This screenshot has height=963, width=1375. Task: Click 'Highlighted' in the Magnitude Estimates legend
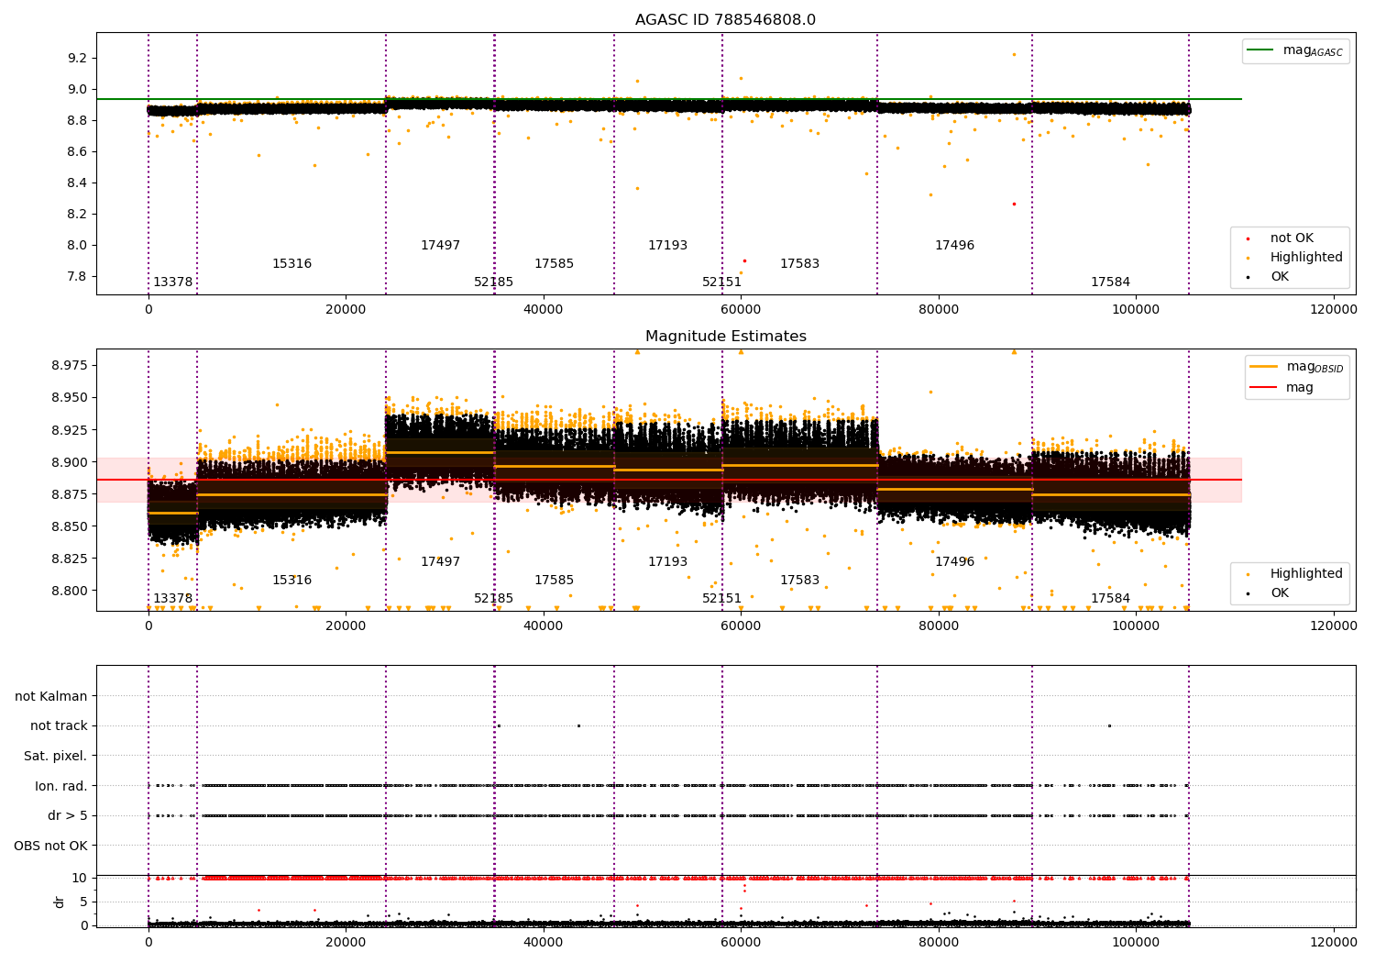point(1306,574)
